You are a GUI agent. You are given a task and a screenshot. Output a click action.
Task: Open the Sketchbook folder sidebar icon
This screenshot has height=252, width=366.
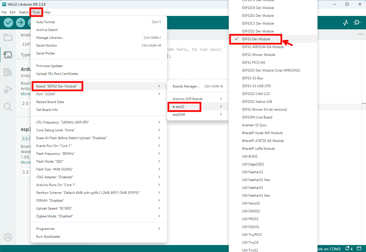click(x=8, y=37)
